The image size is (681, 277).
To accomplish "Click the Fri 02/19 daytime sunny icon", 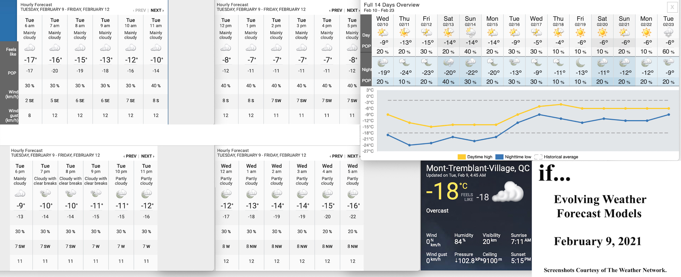I will (580, 33).
